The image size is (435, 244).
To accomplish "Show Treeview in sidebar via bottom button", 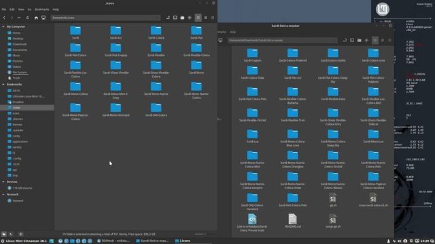I will tap(11, 235).
